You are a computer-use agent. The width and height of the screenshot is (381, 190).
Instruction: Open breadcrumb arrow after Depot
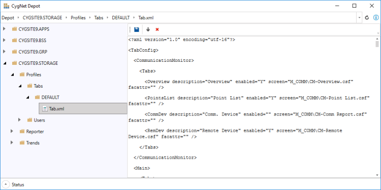tap(18, 18)
